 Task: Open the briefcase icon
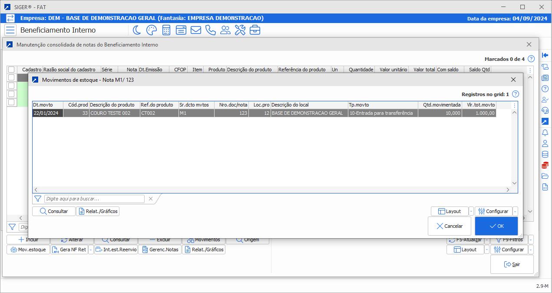(x=255, y=30)
